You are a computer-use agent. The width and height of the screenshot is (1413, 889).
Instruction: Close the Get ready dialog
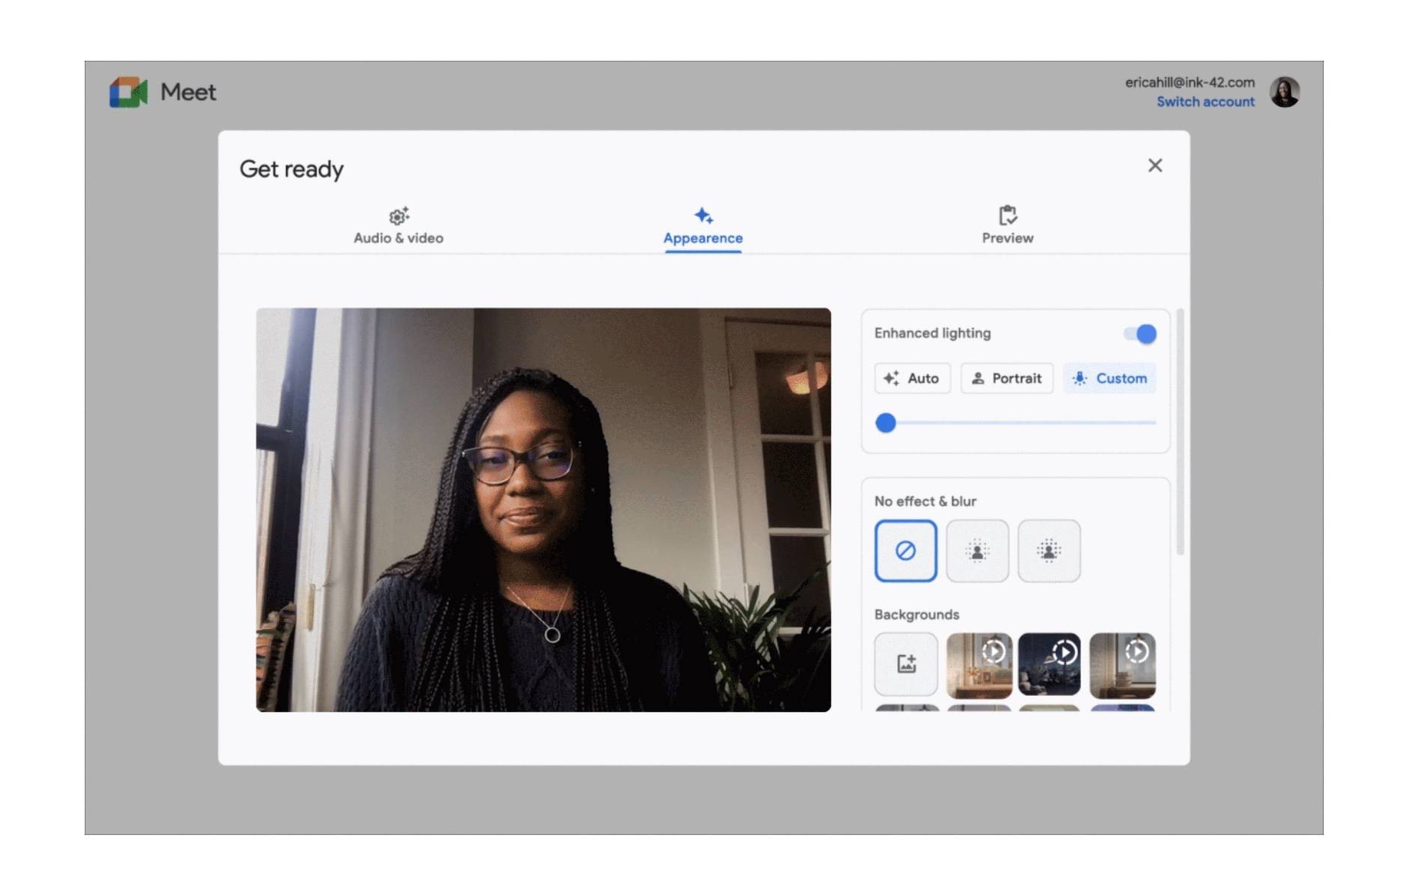point(1155,166)
